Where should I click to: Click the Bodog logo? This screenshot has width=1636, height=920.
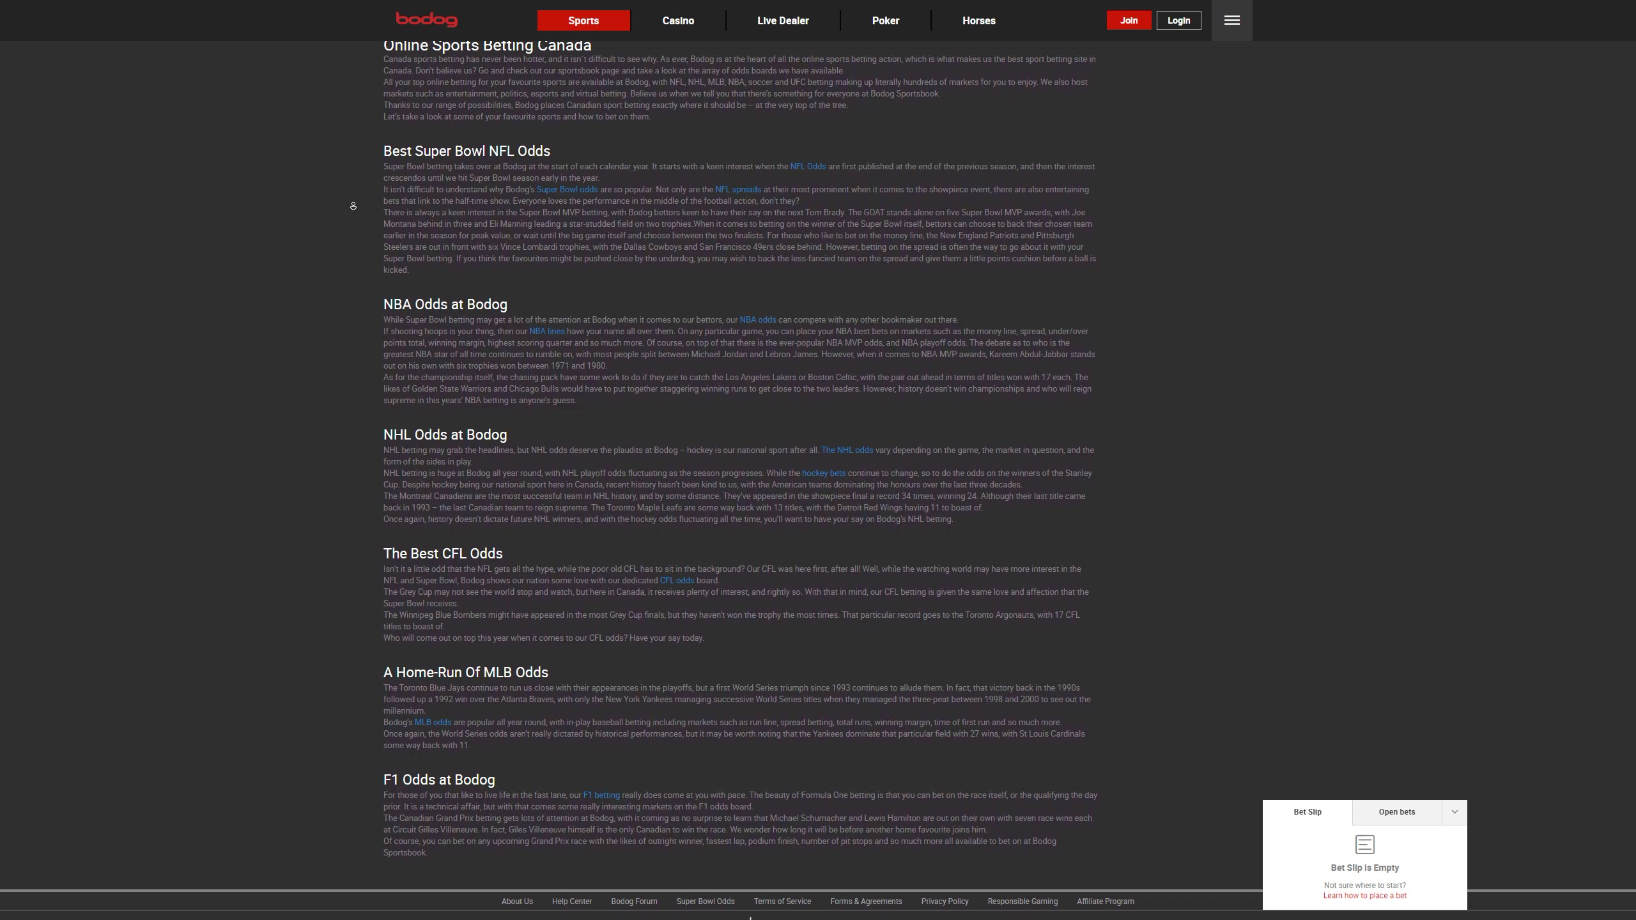click(x=426, y=20)
